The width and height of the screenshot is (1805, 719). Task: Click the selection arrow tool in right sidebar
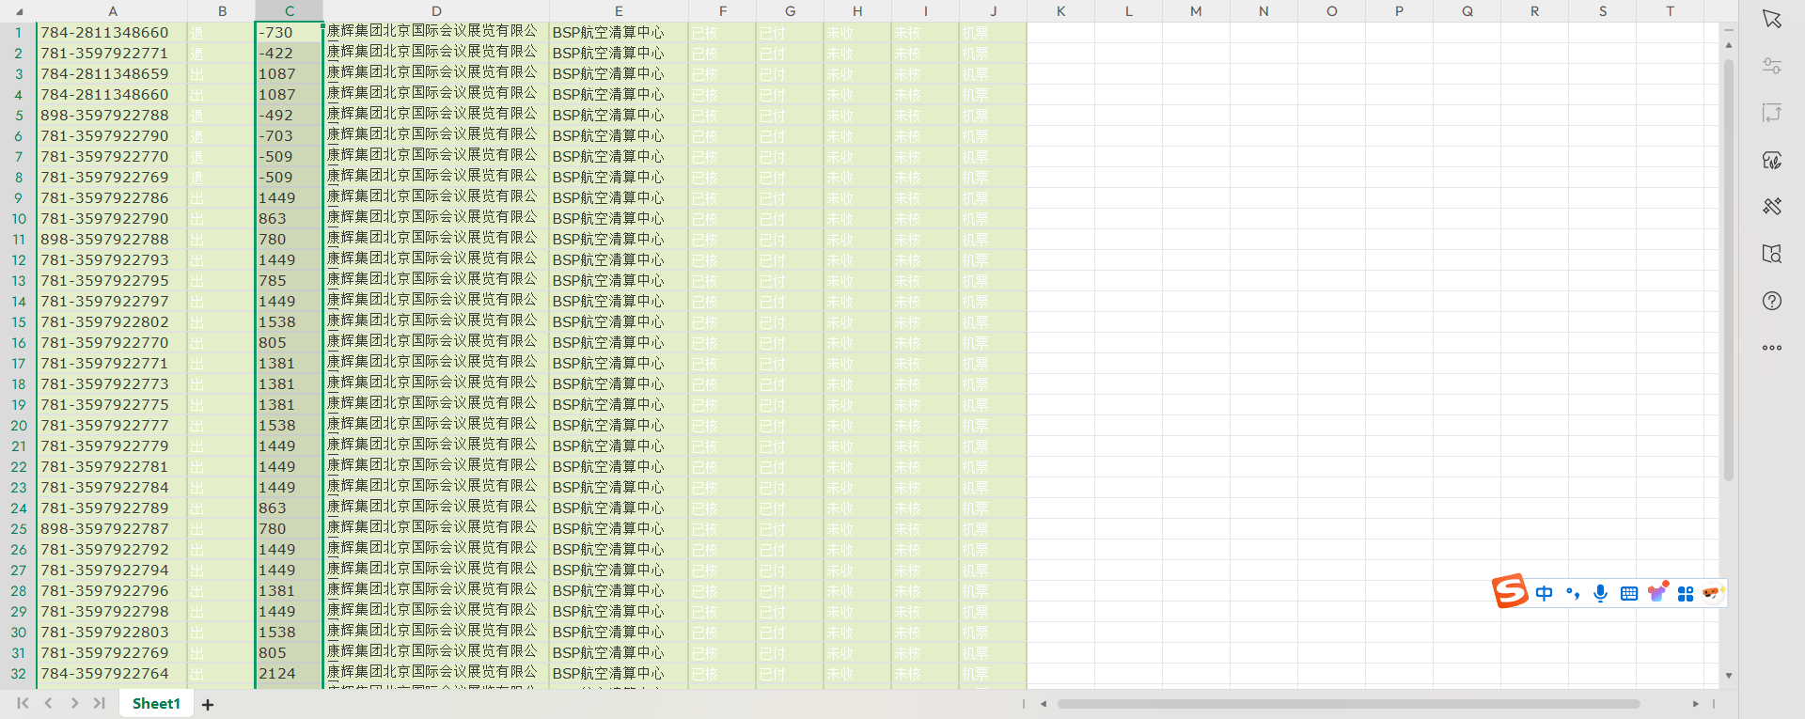tap(1772, 20)
